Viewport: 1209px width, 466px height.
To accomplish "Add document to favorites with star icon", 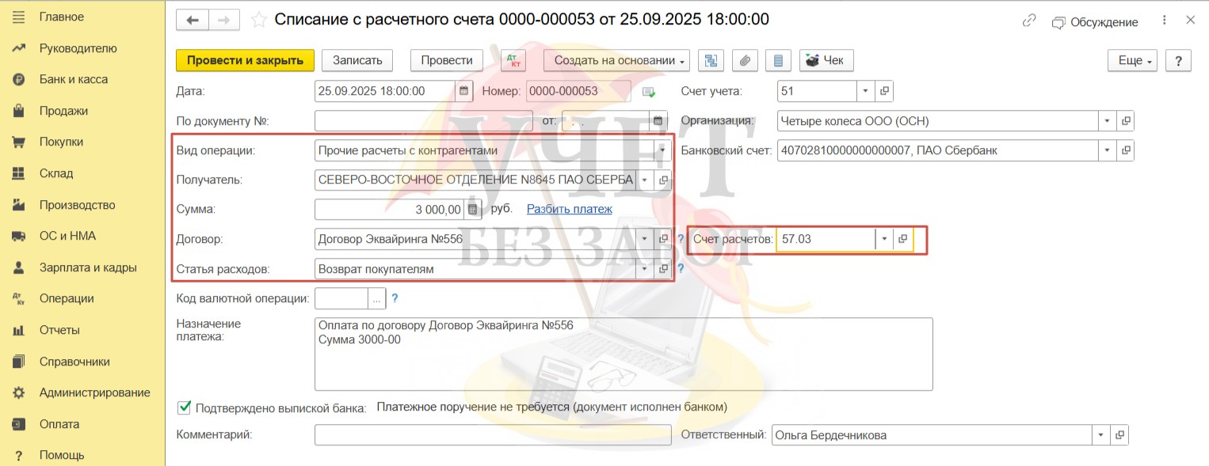I will [x=257, y=20].
